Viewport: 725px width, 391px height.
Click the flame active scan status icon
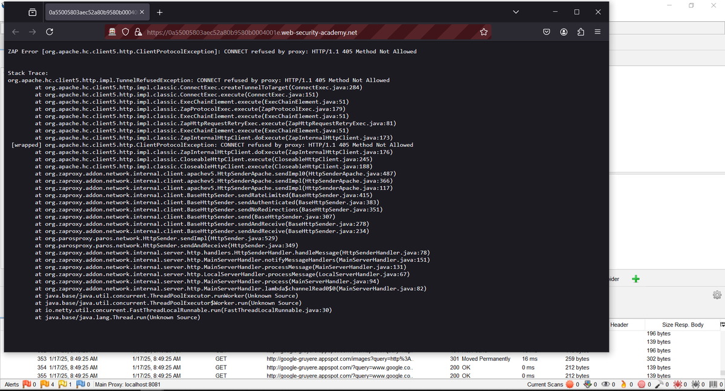(624, 384)
